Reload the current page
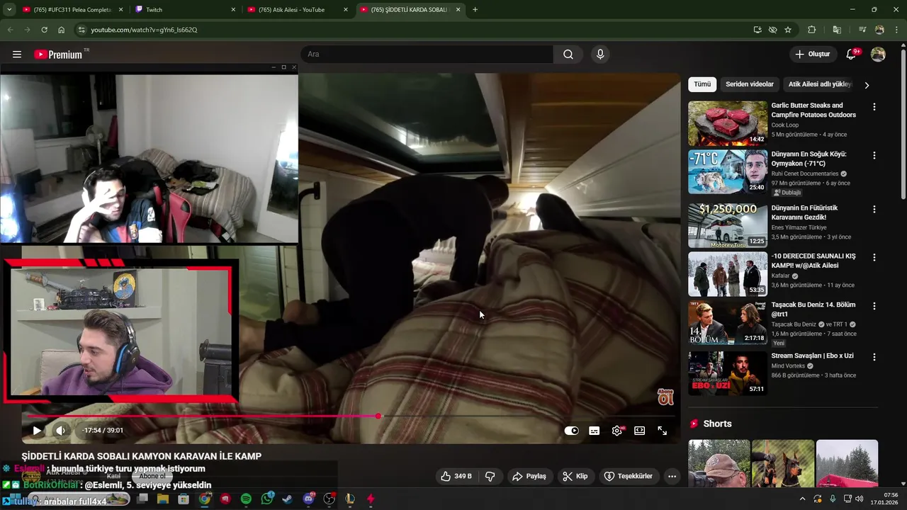Screen dimensions: 907x510 coord(44,30)
